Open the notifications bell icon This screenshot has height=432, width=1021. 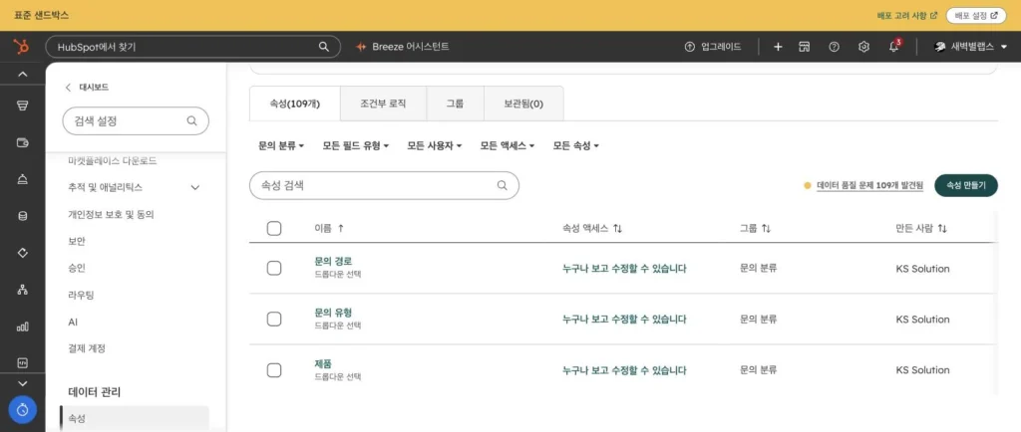tap(894, 47)
